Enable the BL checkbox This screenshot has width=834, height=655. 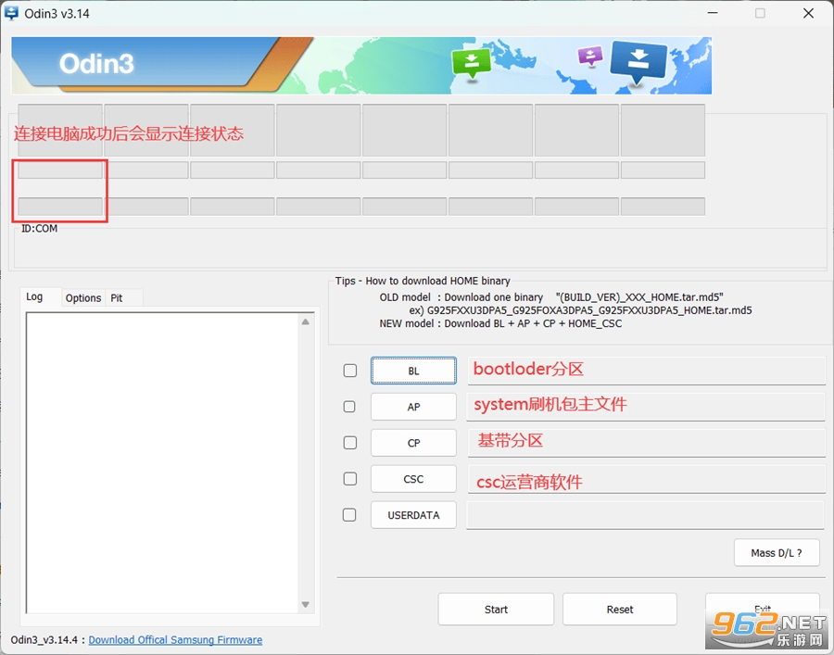pos(350,371)
